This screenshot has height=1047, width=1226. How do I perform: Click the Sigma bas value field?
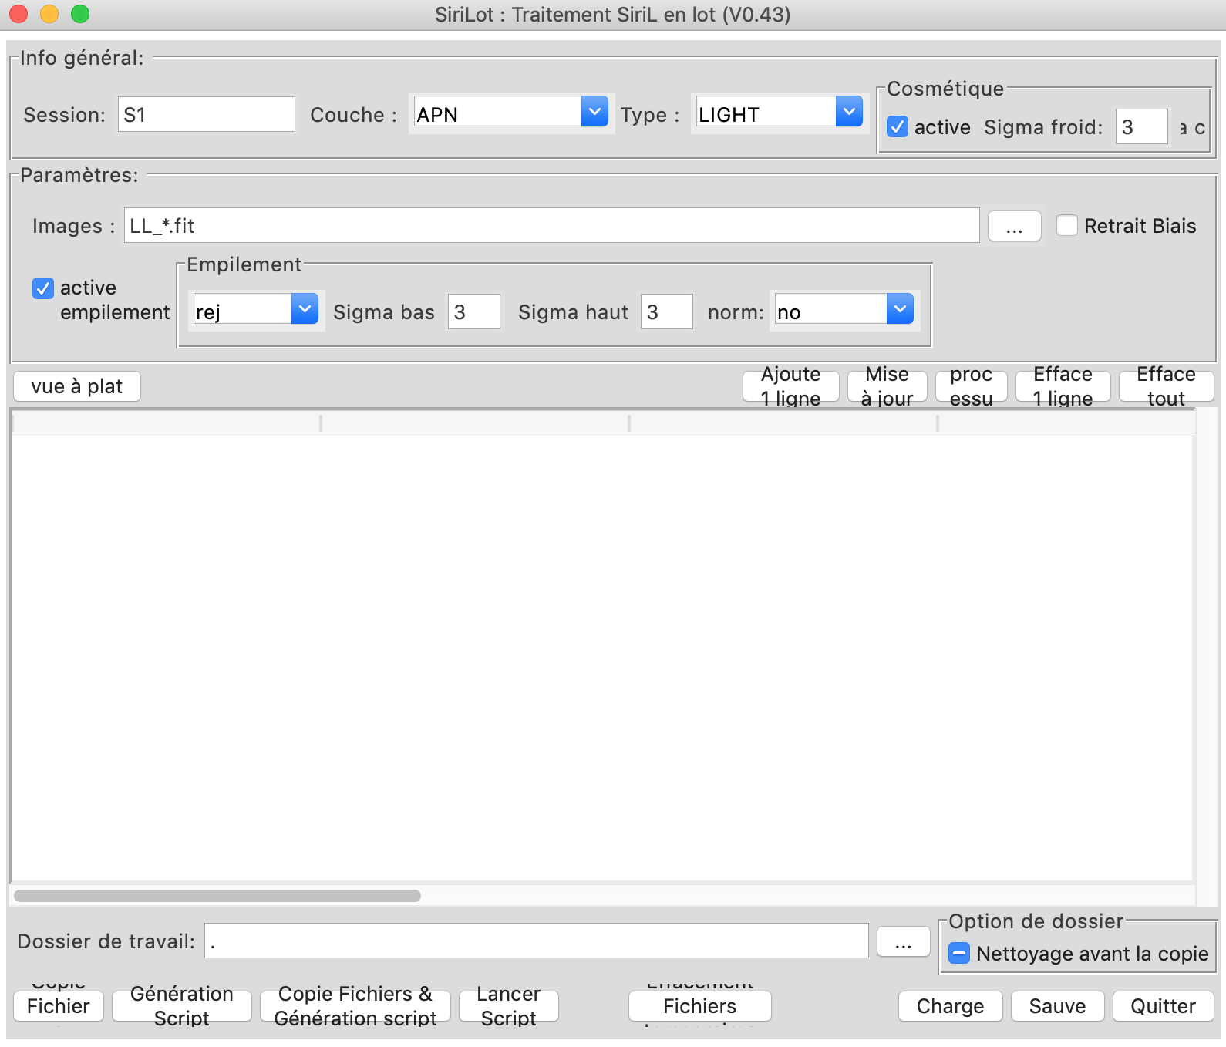coord(473,311)
